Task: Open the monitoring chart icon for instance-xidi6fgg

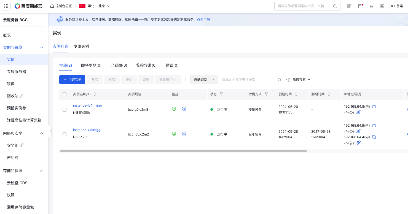Action: click(174, 134)
